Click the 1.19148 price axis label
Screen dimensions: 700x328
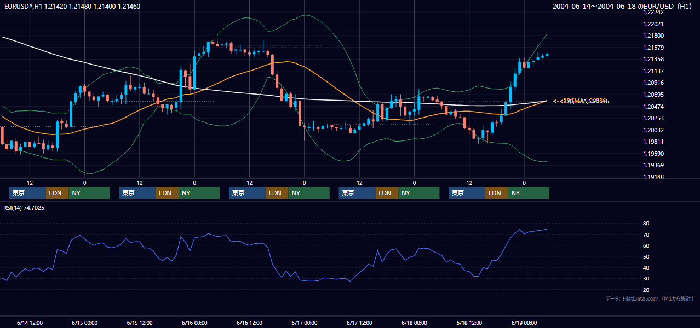pyautogui.click(x=653, y=177)
